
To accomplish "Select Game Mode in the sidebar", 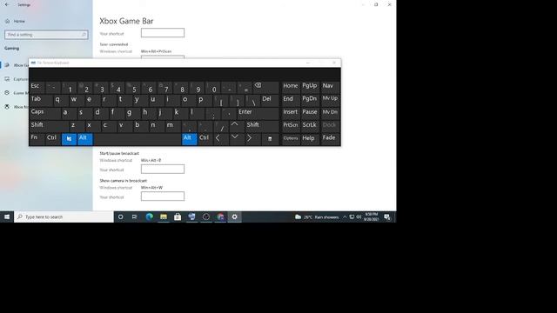I will [17, 93].
